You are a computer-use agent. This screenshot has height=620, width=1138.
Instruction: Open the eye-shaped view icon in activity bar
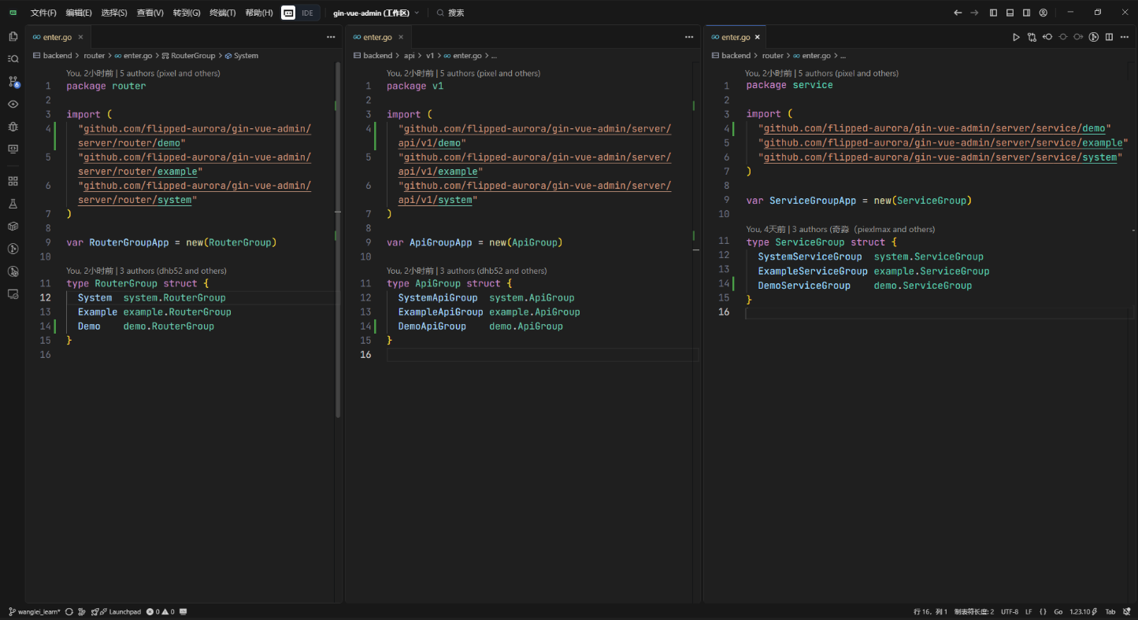point(13,104)
